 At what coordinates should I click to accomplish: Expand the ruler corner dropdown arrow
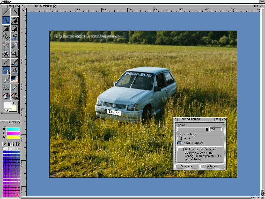[24, 10]
